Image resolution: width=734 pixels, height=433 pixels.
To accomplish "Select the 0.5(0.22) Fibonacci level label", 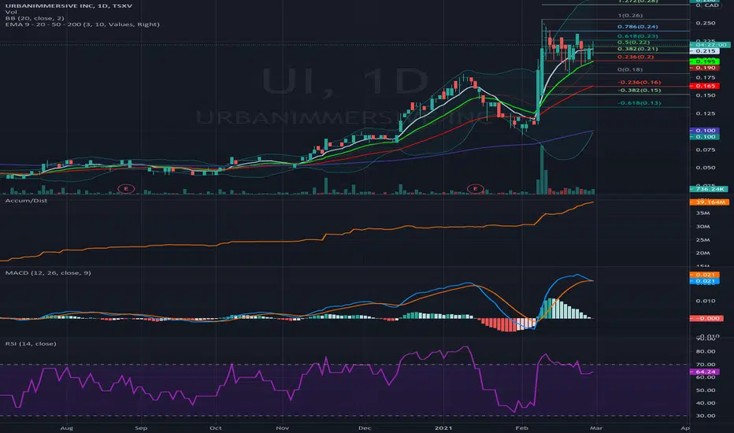I will coord(633,43).
